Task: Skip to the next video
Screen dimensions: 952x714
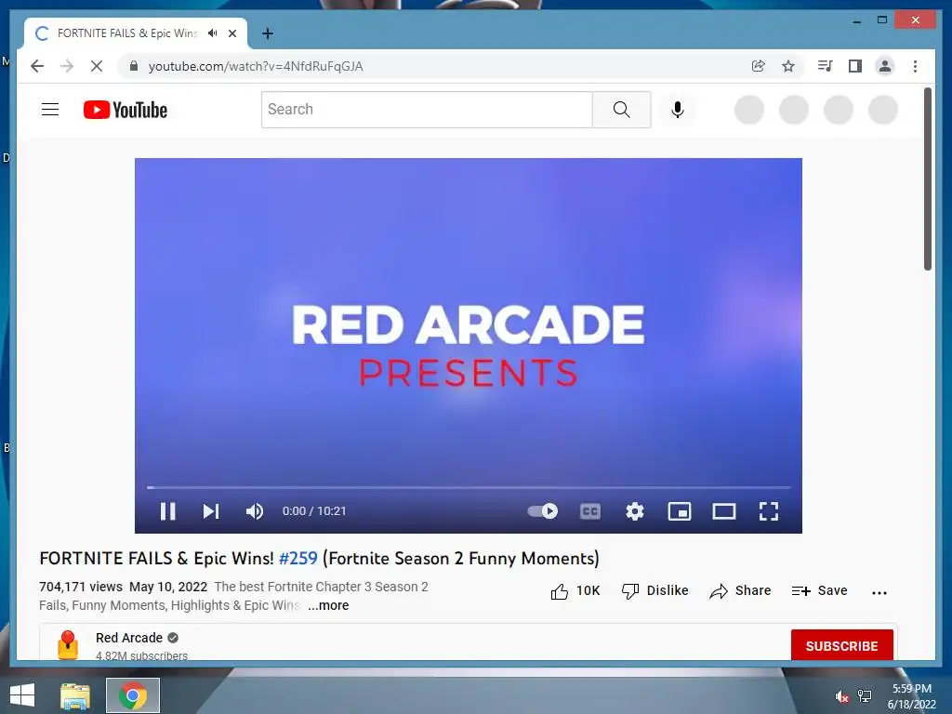Action: [211, 511]
